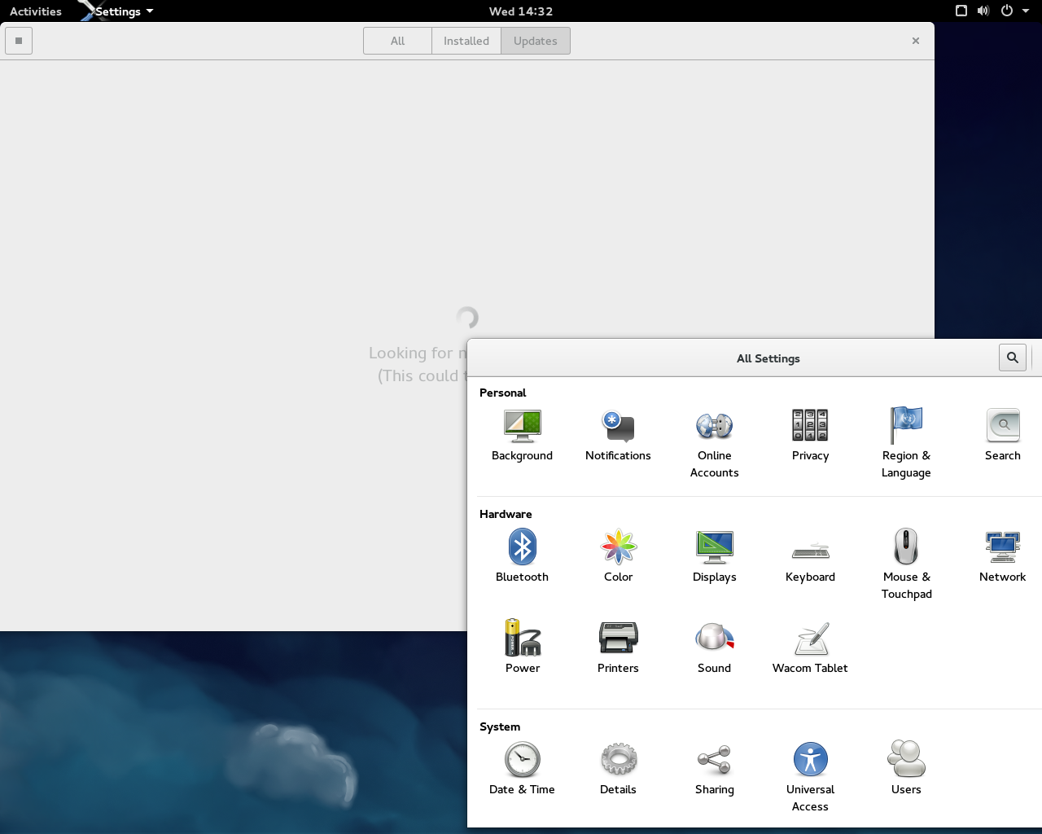
Task: Open Online Accounts panel
Action: click(x=714, y=444)
